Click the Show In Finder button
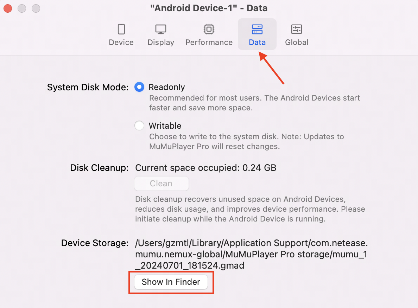The width and height of the screenshot is (418, 308). tap(171, 282)
